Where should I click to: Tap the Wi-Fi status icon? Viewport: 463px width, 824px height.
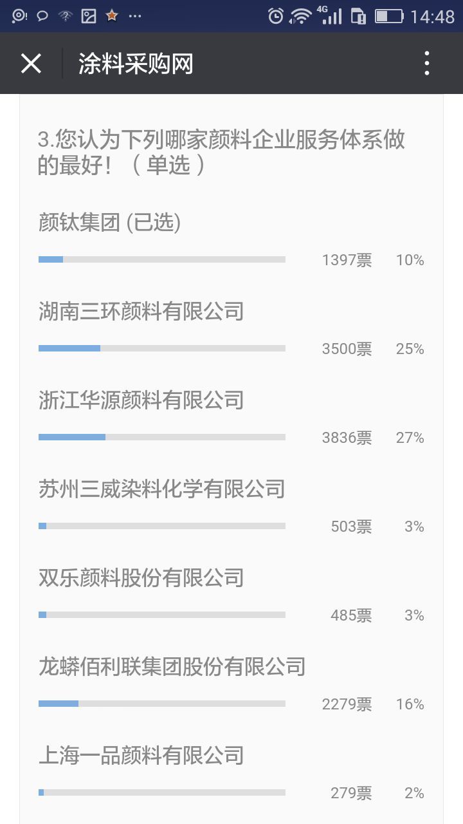pyautogui.click(x=300, y=16)
